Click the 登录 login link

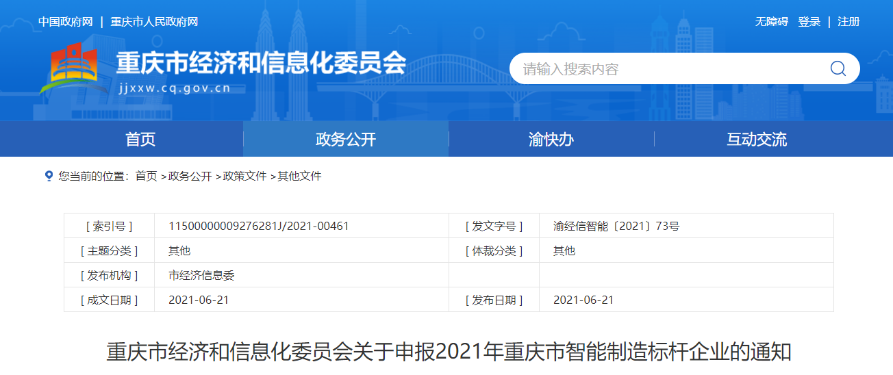(809, 22)
